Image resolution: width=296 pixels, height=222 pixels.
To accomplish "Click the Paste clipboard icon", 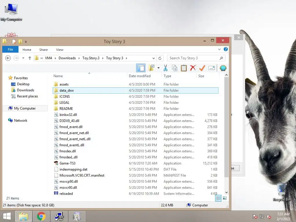I will [184, 68].
